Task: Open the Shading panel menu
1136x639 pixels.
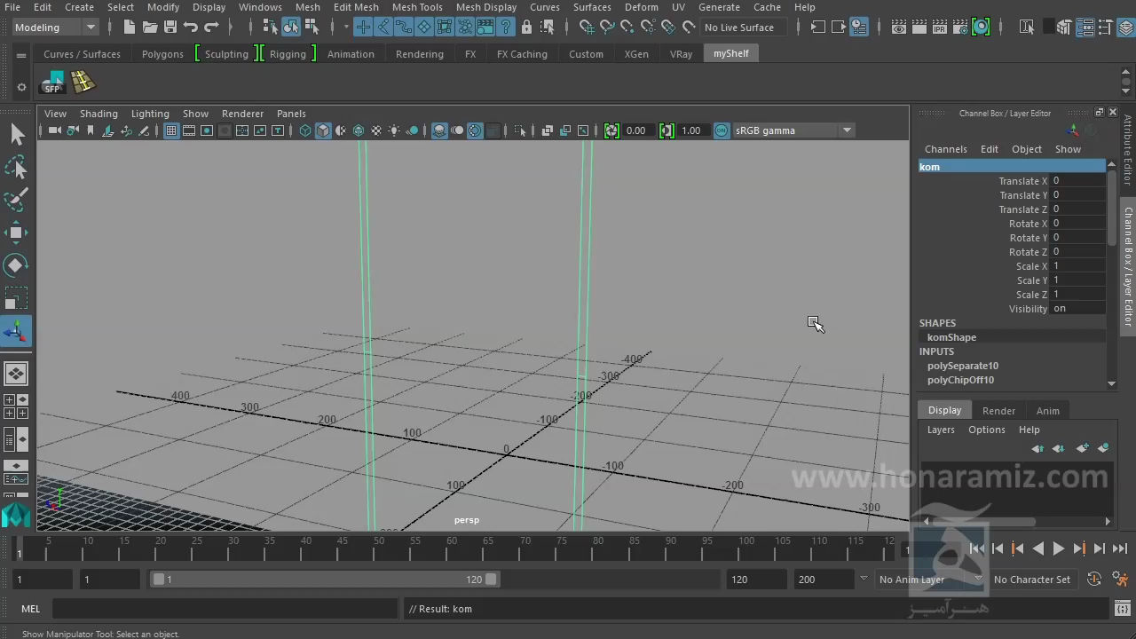Action: [99, 114]
